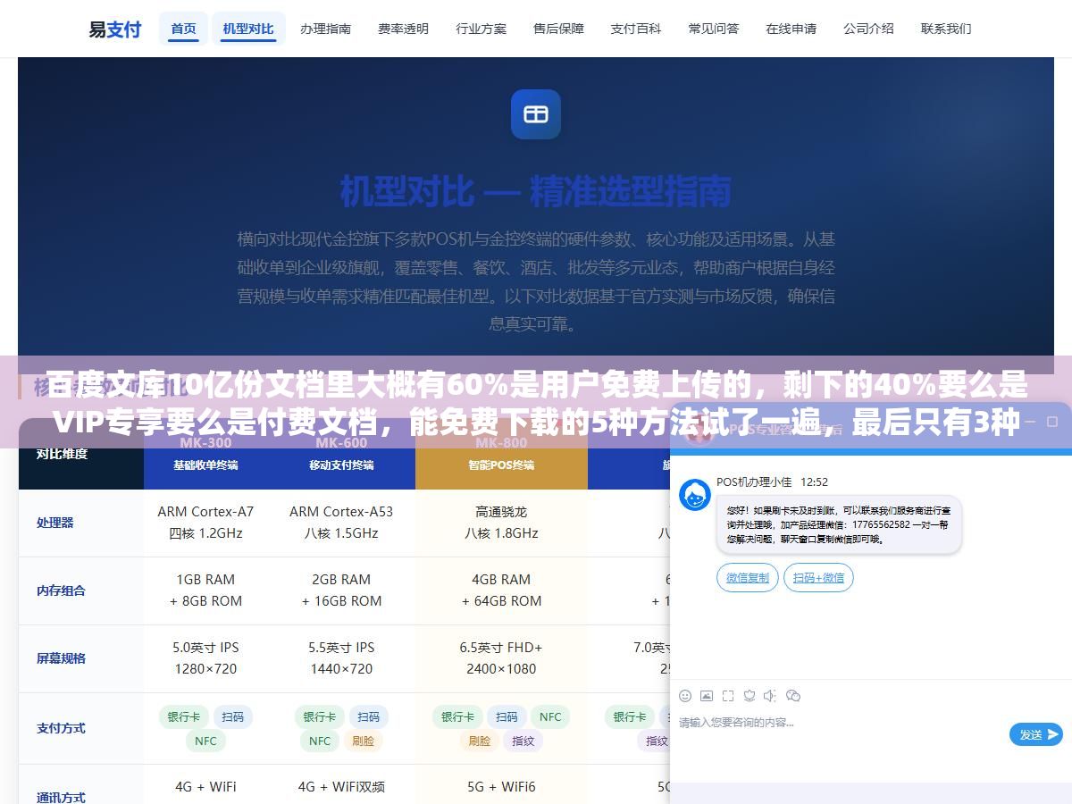Open the 首页 nav tab

click(x=183, y=29)
